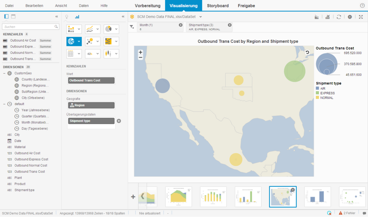Viewport: 368px width, 217px height.
Task: Open the Bearbeiten menu
Action: click(x=34, y=6)
